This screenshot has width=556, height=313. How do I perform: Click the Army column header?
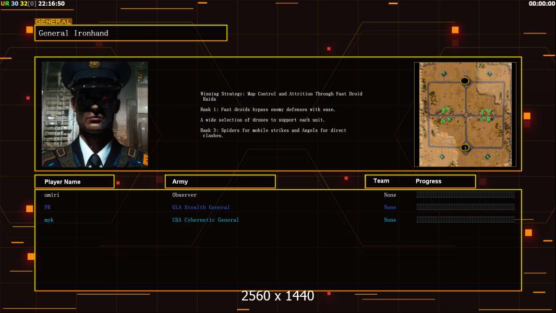pyautogui.click(x=220, y=182)
